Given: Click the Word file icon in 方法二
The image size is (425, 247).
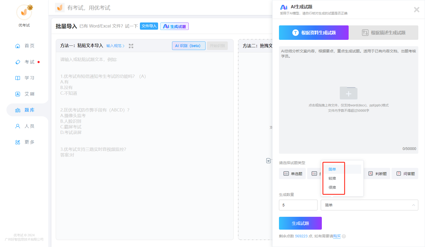Looking at the screenshot, I should [269, 161].
